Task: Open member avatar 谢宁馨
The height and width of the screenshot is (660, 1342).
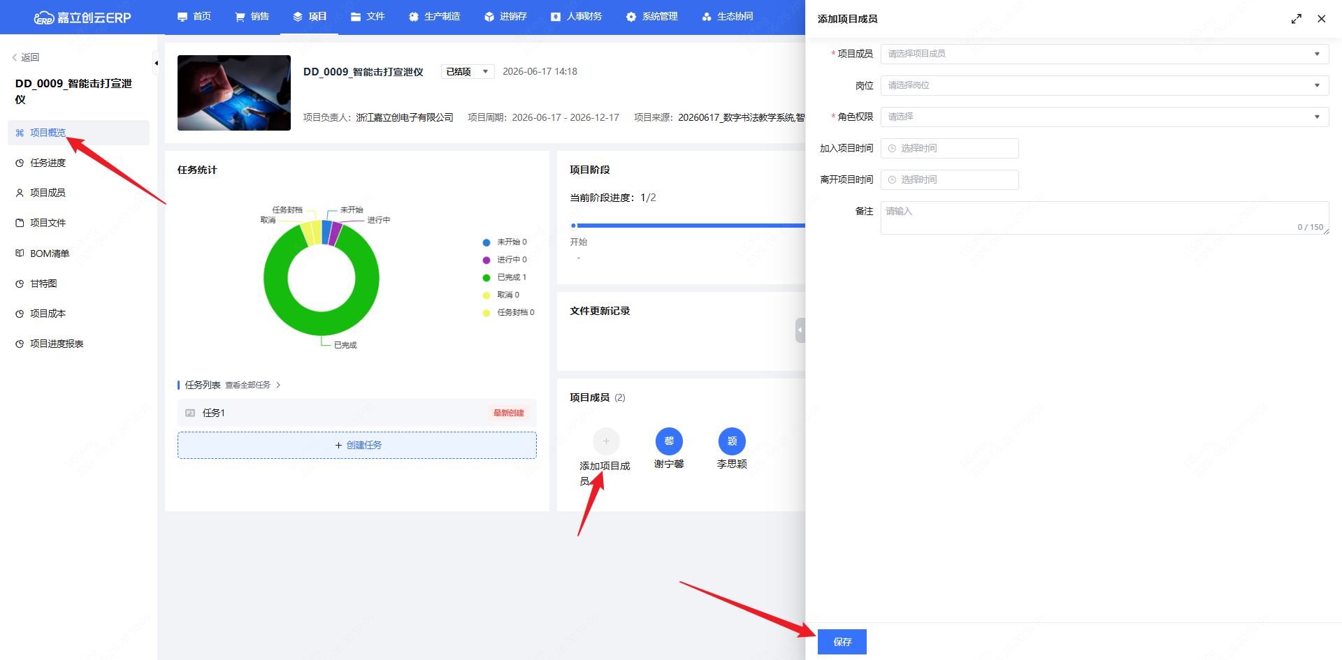Action: 669,441
